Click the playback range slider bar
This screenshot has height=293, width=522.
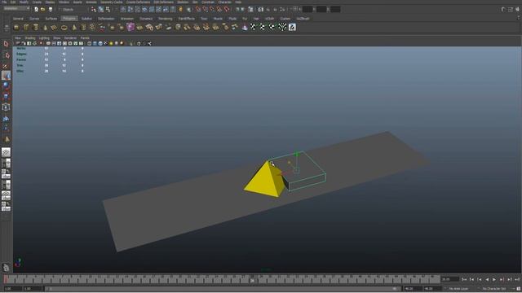(x=223, y=289)
